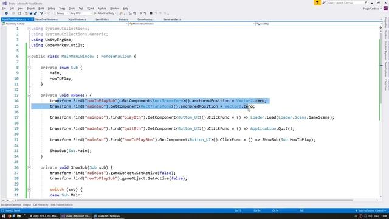Image resolution: width=389 pixels, height=219 pixels.
Task: Switch to the GameAssets.cs tab
Action: [145, 19]
